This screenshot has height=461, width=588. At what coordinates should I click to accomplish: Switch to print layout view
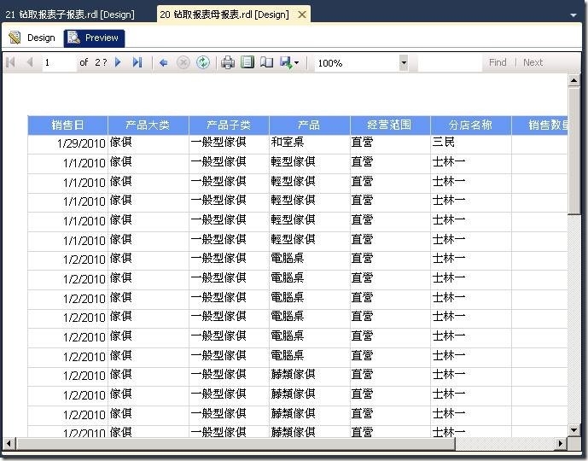pyautogui.click(x=247, y=62)
